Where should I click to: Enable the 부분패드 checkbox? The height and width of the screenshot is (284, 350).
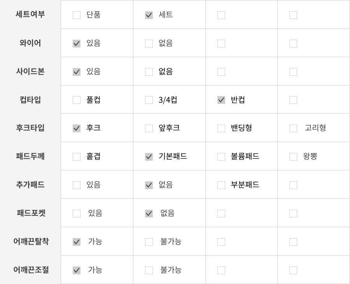(x=221, y=185)
